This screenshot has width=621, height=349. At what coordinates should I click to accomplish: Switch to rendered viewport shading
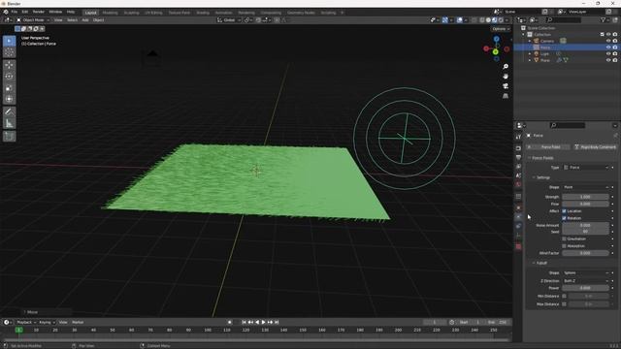[501, 19]
